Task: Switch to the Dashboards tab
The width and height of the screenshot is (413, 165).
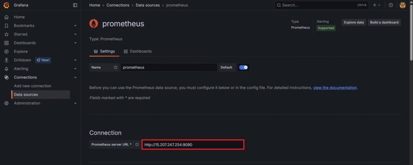Action: 138,51
